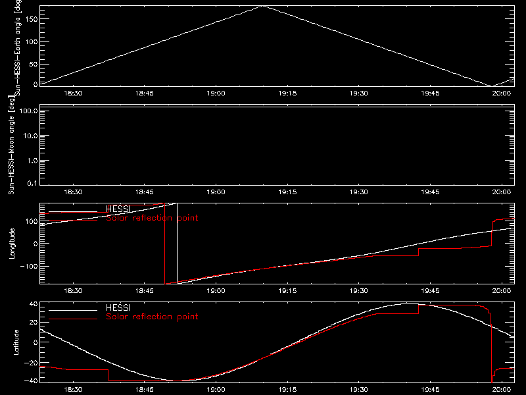Click the -40 tick label on Latitude axis
Image resolution: width=526 pixels, height=395 pixels.
[x=31, y=381]
